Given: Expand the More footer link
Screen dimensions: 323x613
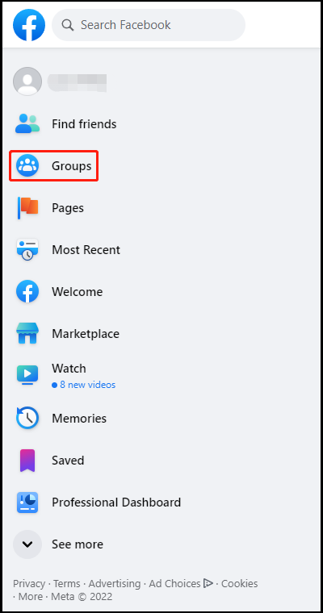Looking at the screenshot, I should pos(31,597).
